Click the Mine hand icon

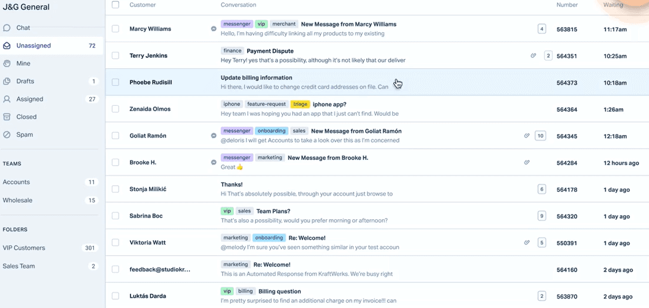pos(6,63)
